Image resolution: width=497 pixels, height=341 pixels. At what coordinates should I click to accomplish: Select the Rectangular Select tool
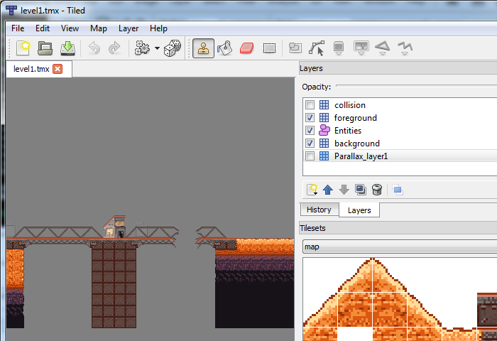(x=269, y=48)
